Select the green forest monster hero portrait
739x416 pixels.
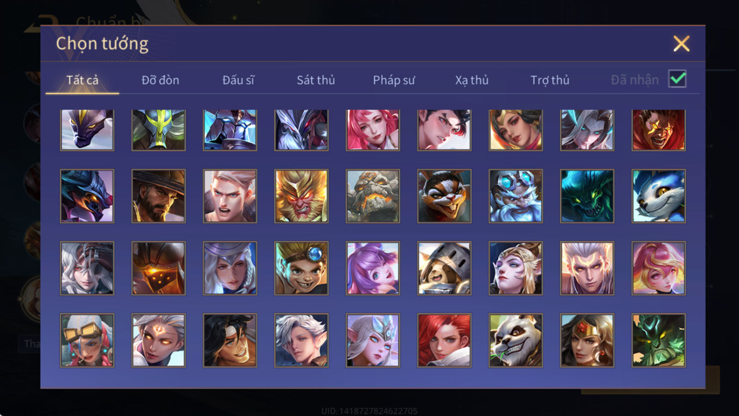pos(659,340)
